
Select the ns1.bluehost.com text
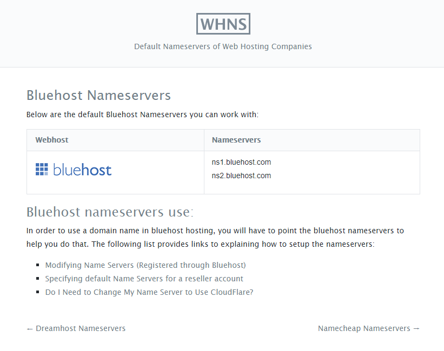[241, 162]
